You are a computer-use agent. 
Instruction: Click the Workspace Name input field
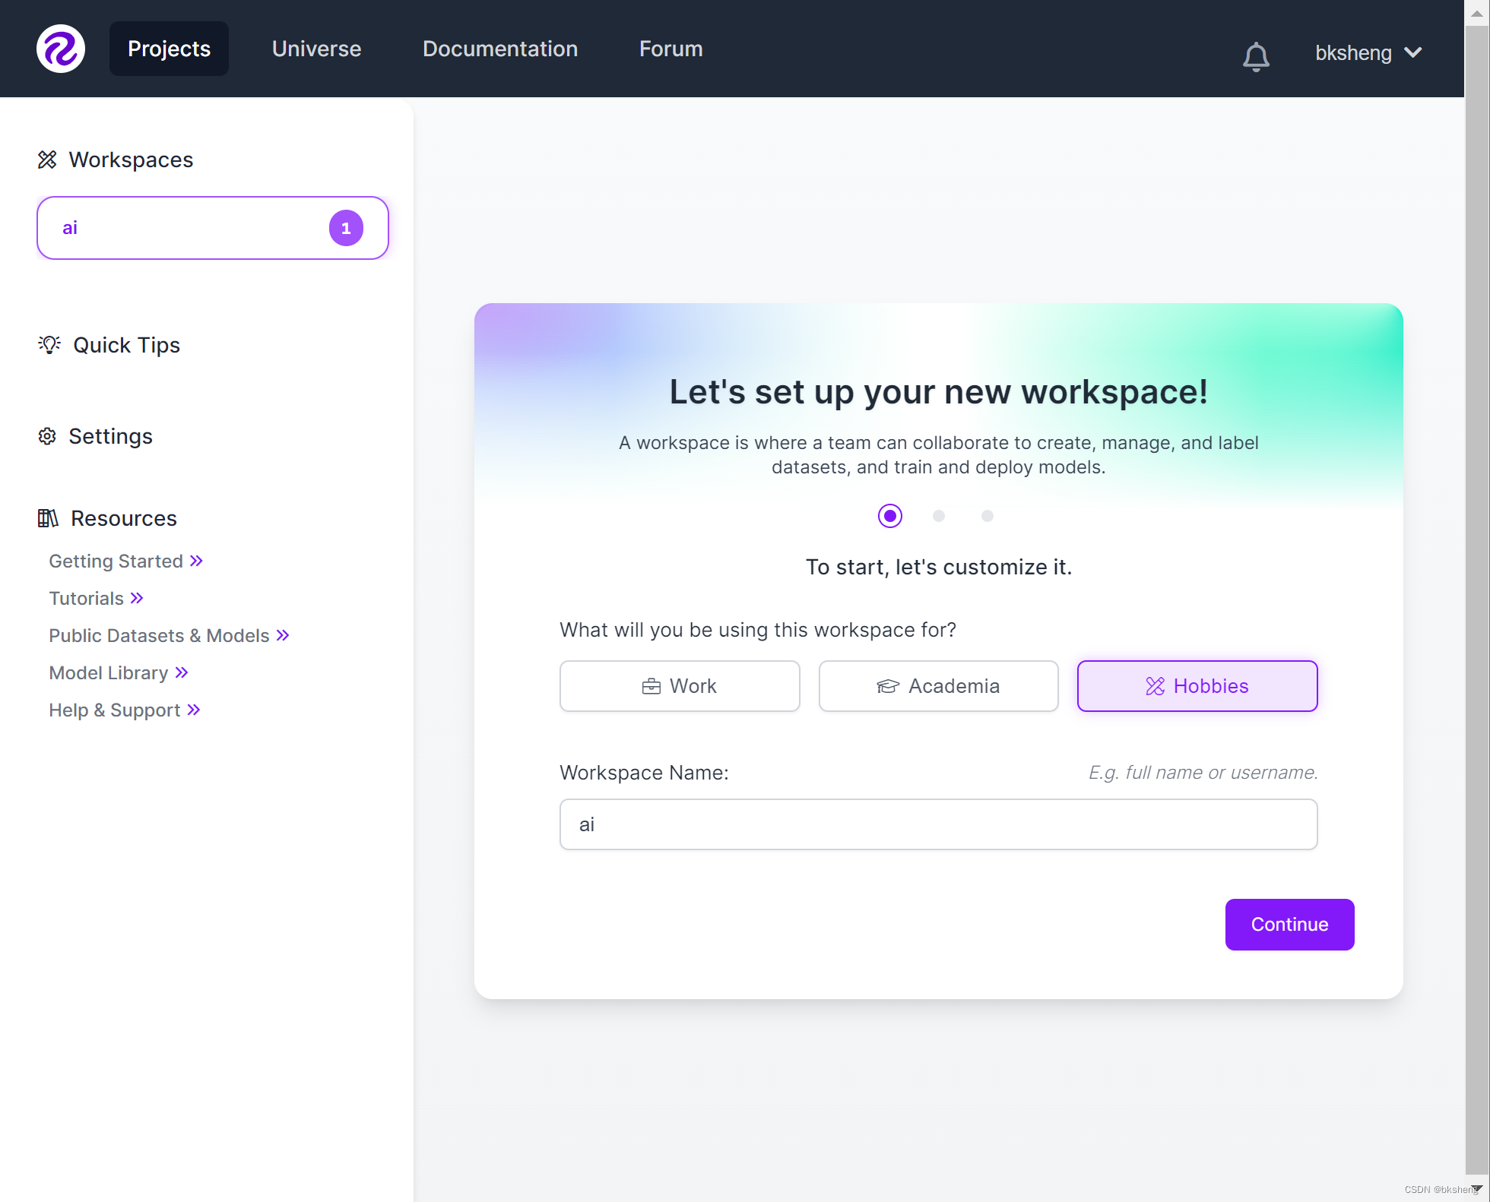pos(939,823)
